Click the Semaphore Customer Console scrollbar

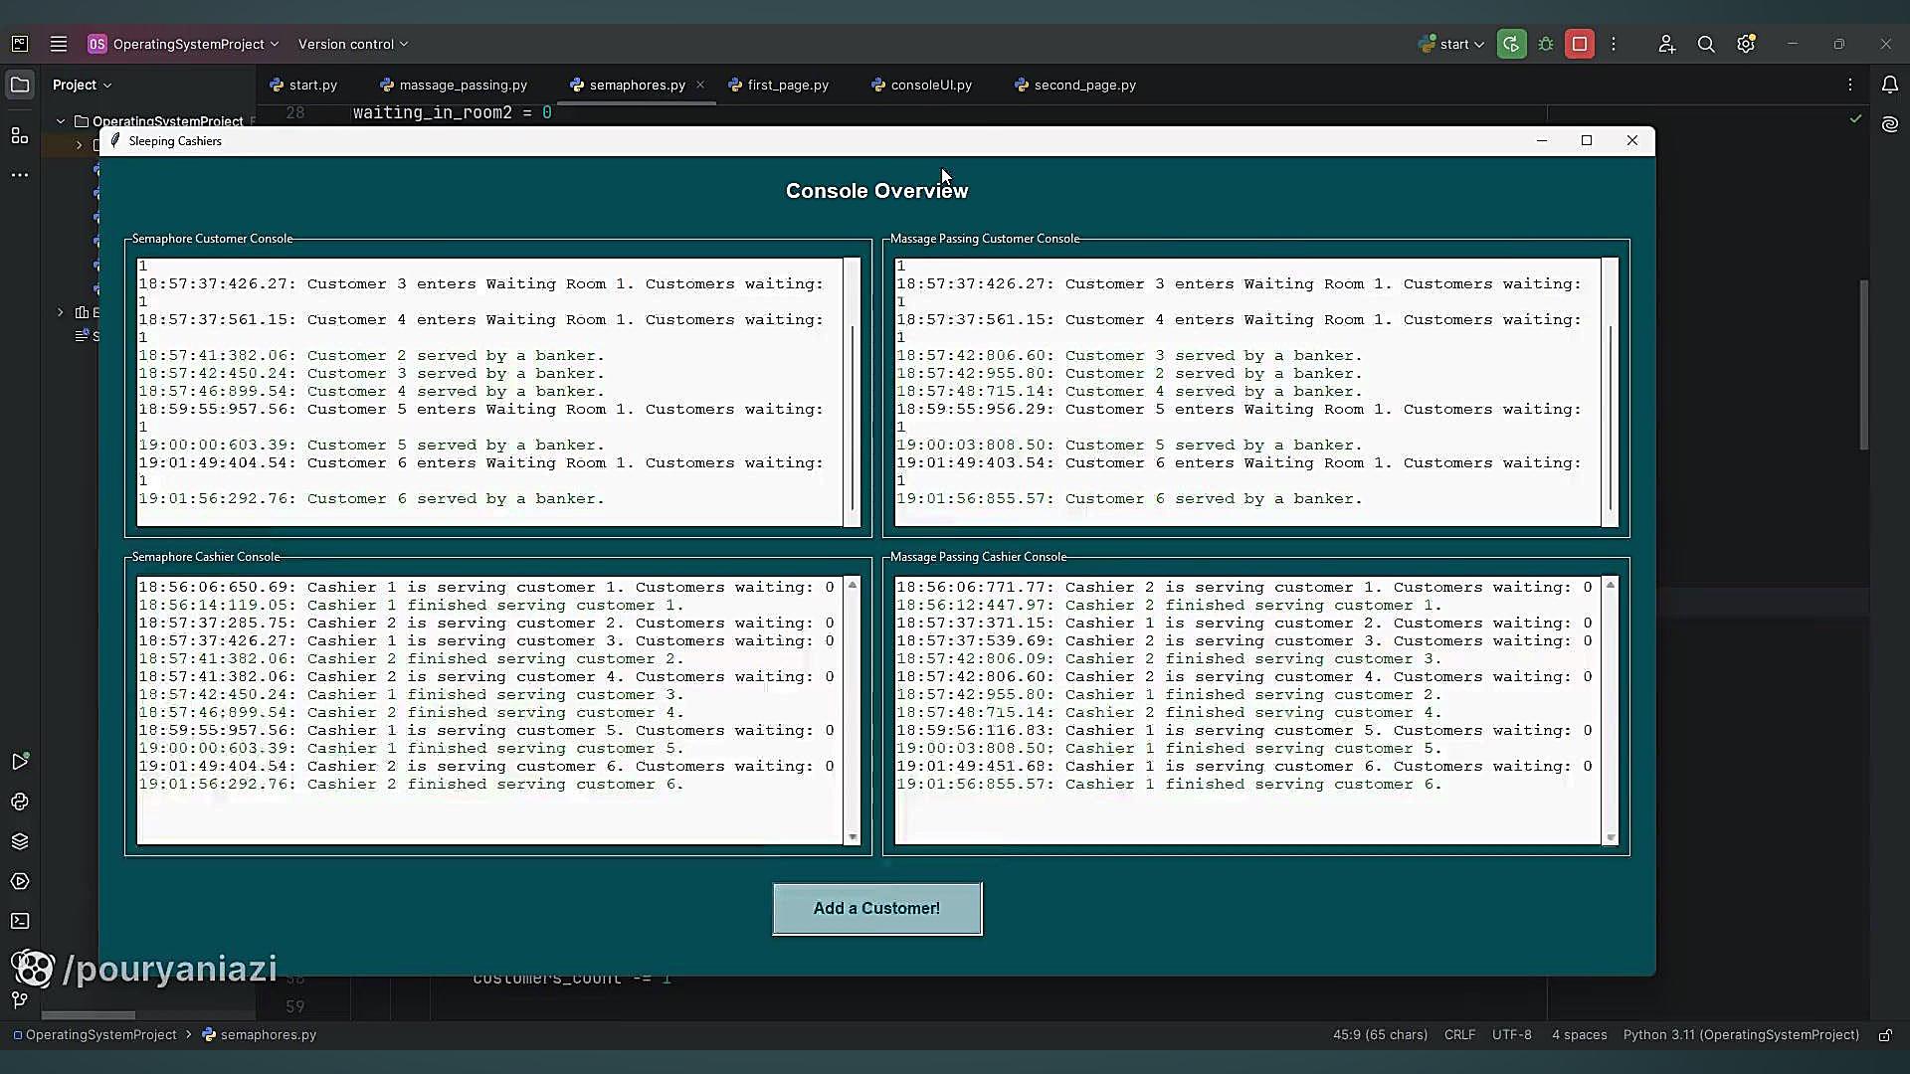[x=852, y=418]
